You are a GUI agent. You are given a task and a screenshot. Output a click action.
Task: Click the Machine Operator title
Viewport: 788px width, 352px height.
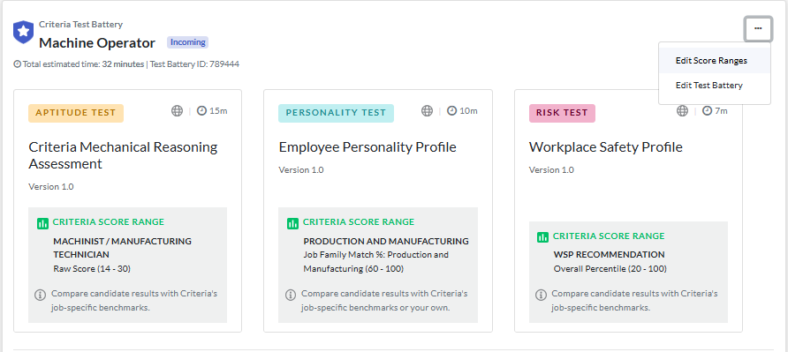[97, 43]
